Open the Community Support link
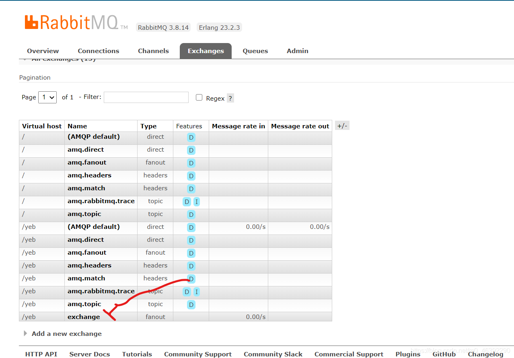 pyautogui.click(x=198, y=354)
